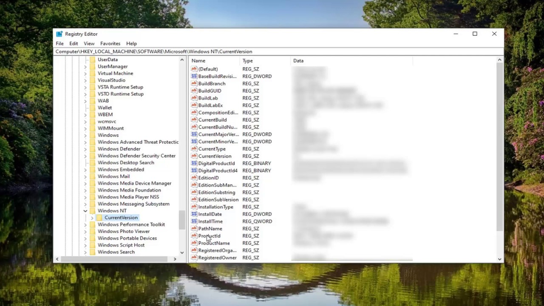
Task: Select the InstallationType value
Action: pos(215,207)
